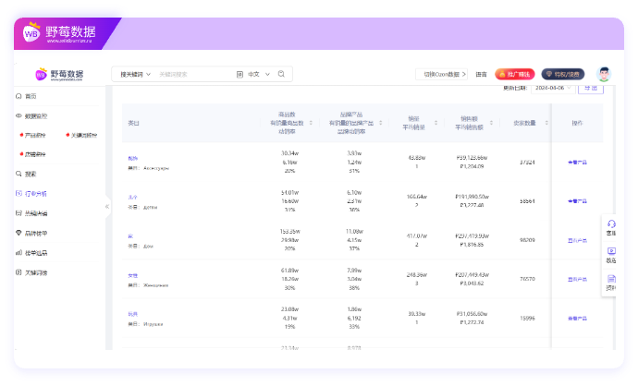Sort by the 卖家数量 column arrows

546,123
